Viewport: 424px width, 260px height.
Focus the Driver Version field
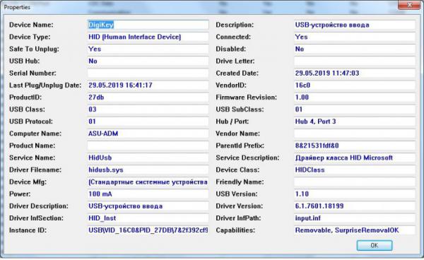pos(355,206)
